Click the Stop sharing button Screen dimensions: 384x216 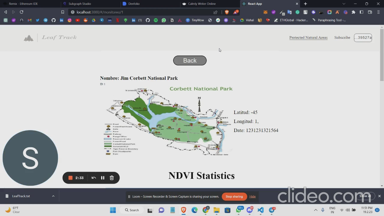tap(234, 196)
